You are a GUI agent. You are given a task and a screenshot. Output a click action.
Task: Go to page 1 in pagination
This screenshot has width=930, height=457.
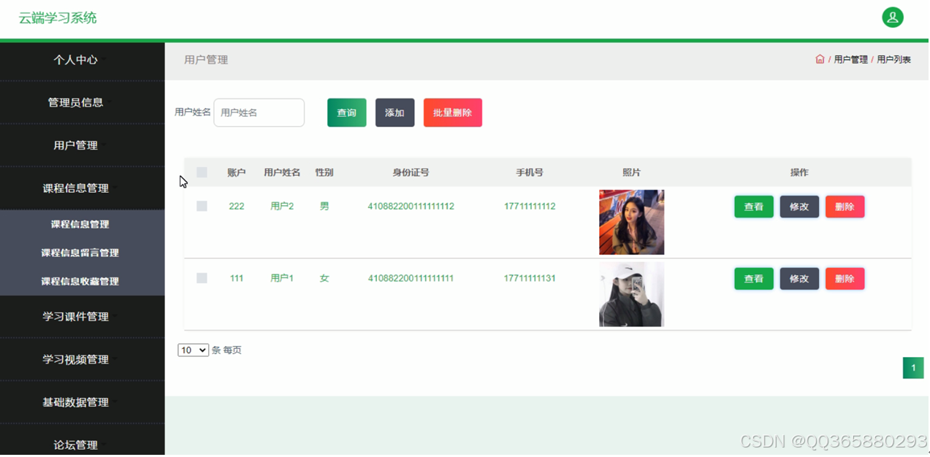point(912,368)
